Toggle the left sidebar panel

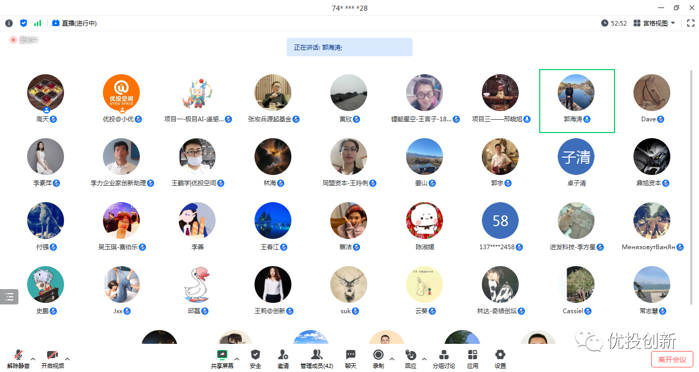pos(9,297)
